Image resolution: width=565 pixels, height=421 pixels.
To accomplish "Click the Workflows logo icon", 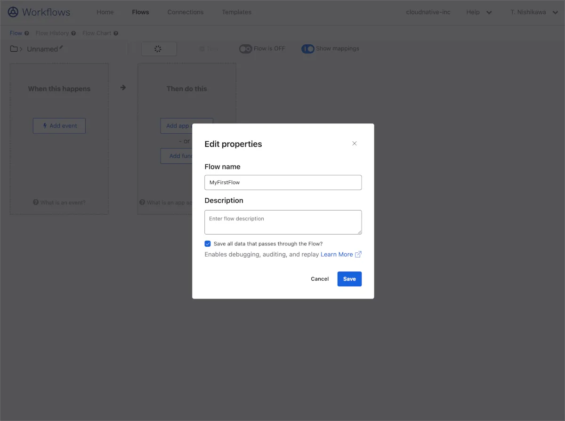I will pyautogui.click(x=13, y=12).
